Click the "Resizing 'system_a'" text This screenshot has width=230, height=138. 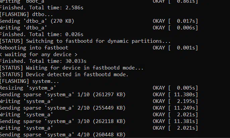(x=27, y=88)
